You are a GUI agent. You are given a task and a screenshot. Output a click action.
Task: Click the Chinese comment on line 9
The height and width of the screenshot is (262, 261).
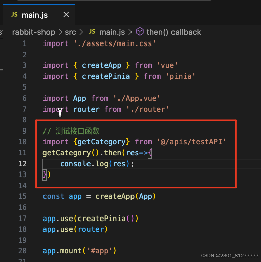71,131
